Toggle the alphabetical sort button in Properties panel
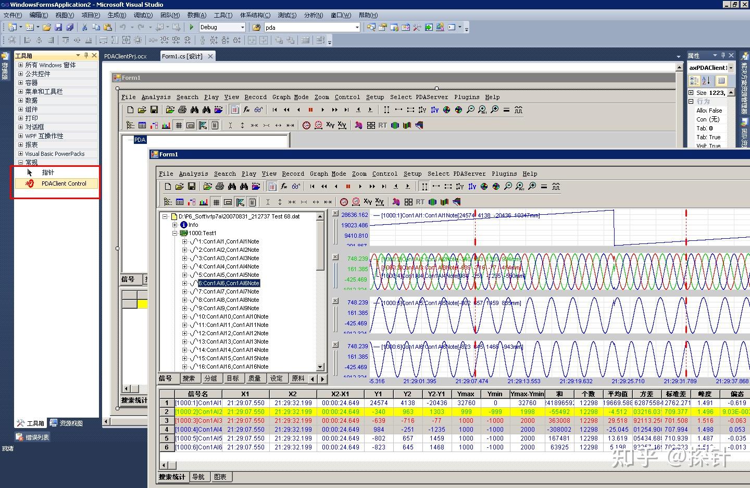 coord(706,81)
